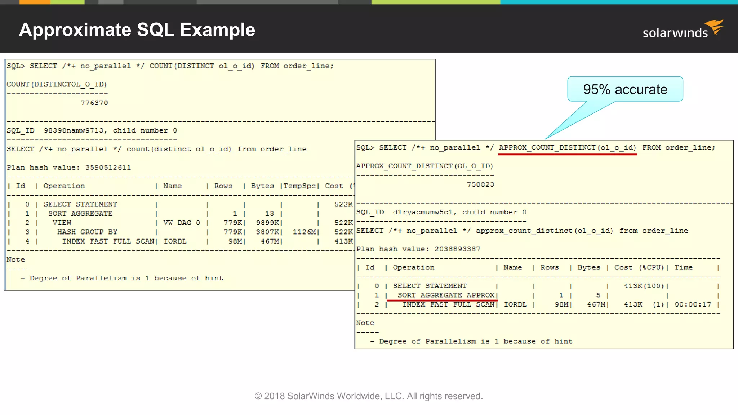
Task: Click the approximate count result 750823
Action: [x=480, y=184]
